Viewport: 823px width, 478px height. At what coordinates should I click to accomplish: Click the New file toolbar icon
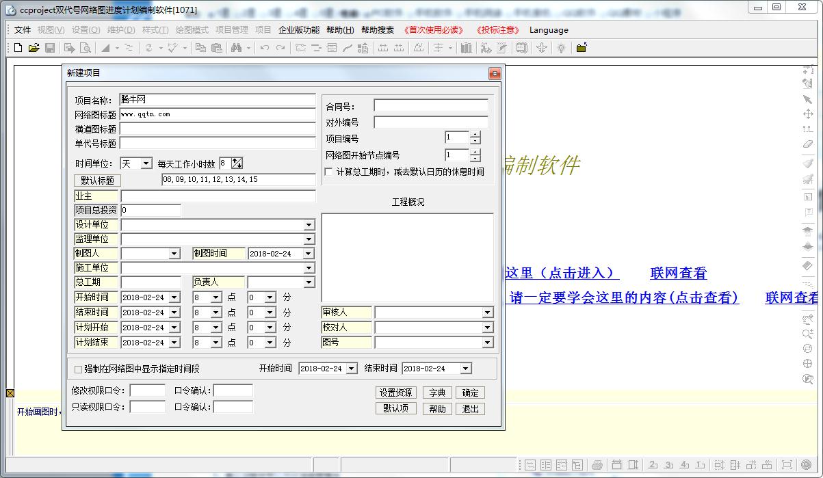tap(18, 48)
